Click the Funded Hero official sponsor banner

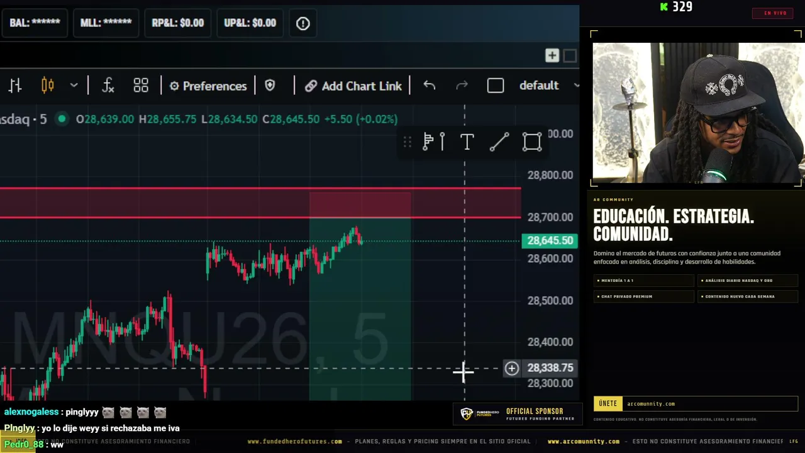point(518,414)
